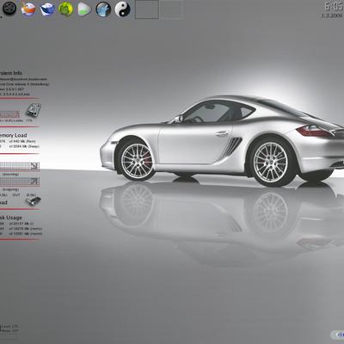Click the date under the clock
Screen dimensions: 344x344
(x=333, y=15)
